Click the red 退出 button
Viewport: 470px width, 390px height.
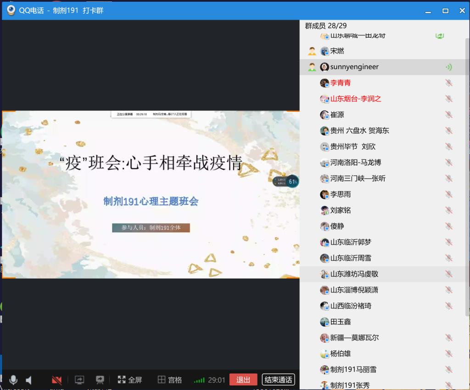243,380
